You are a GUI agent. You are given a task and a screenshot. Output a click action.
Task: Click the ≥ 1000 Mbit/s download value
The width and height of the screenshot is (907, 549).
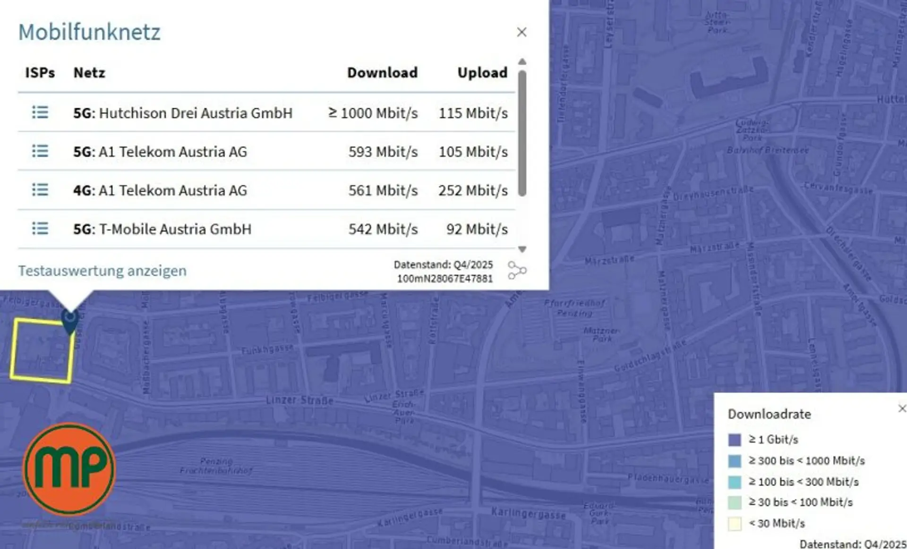(x=373, y=113)
